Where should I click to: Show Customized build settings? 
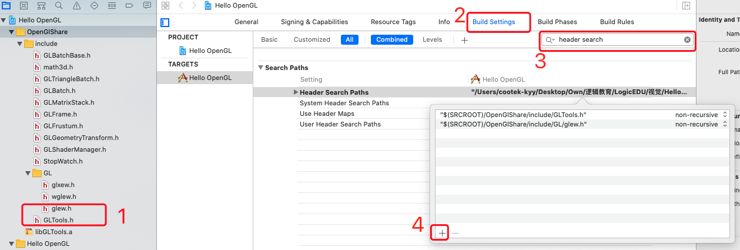[312, 39]
